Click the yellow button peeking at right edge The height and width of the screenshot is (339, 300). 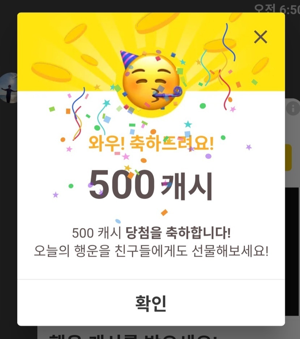pos(288,158)
